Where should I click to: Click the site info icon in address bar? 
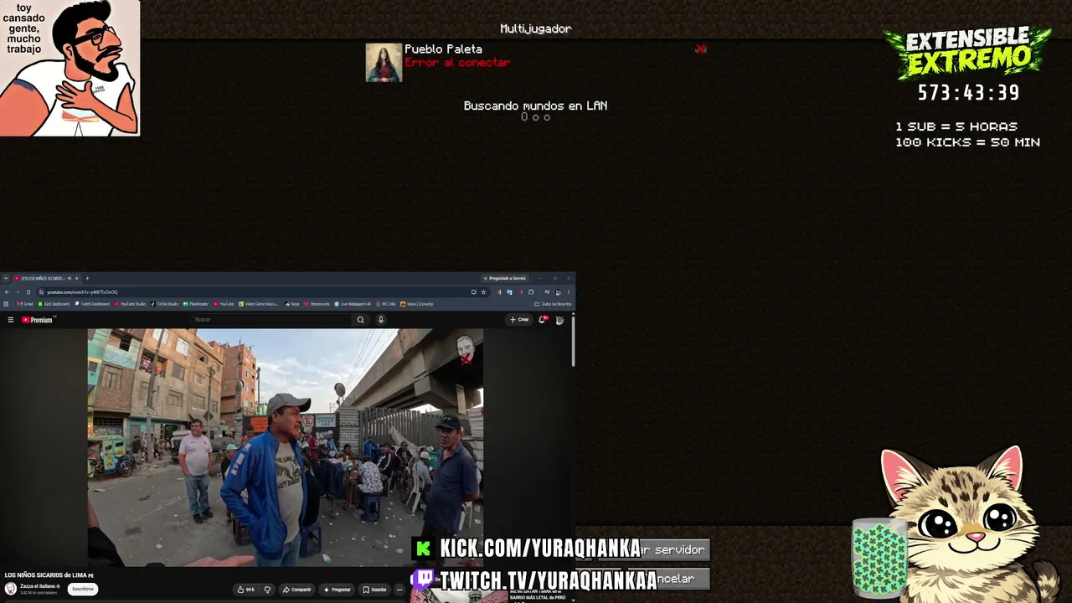[x=41, y=292]
